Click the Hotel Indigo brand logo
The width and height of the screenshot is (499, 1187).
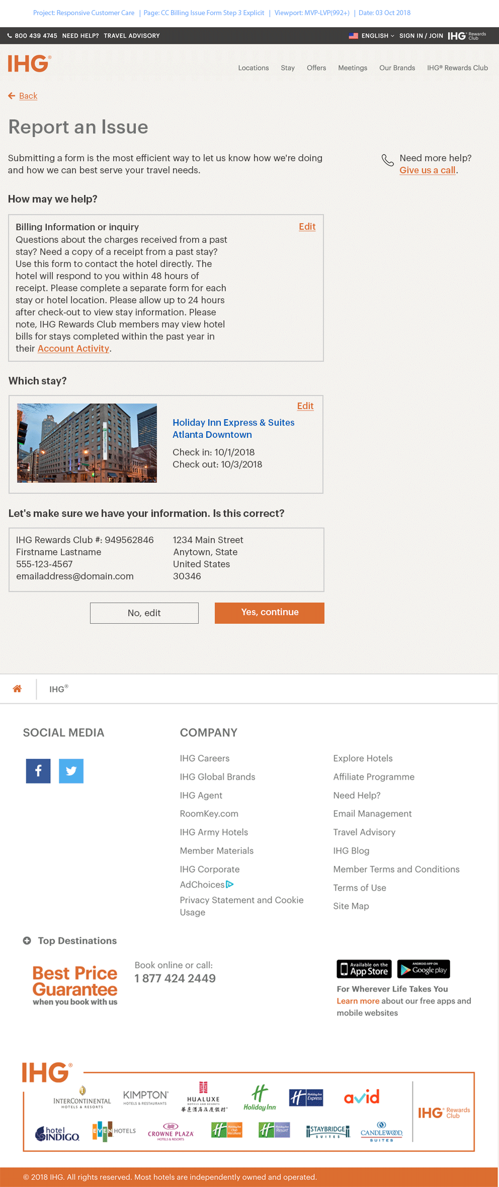[57, 1133]
